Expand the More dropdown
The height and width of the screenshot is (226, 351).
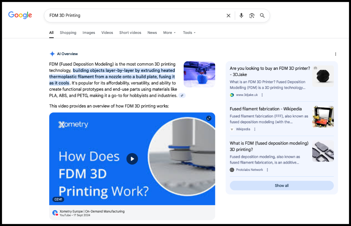point(169,33)
